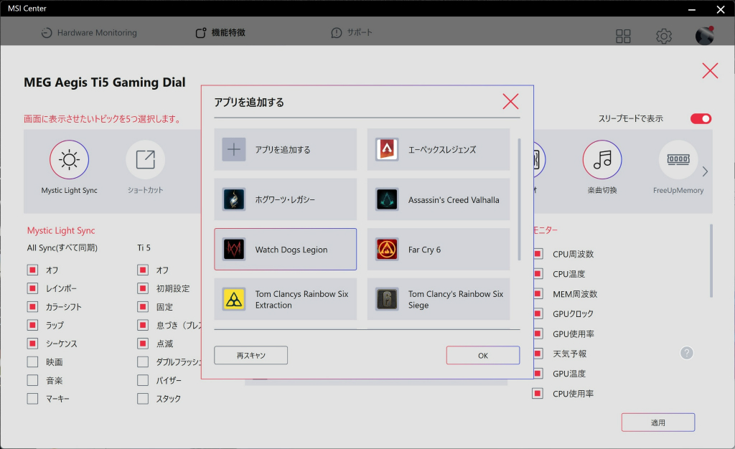The image size is (735, 449).
Task: Select the Rainbow Six Extraction icon
Action: click(233, 299)
